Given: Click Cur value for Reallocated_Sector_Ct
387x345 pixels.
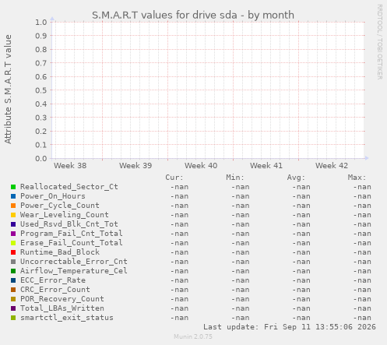Looking at the screenshot, I should tap(179, 187).
